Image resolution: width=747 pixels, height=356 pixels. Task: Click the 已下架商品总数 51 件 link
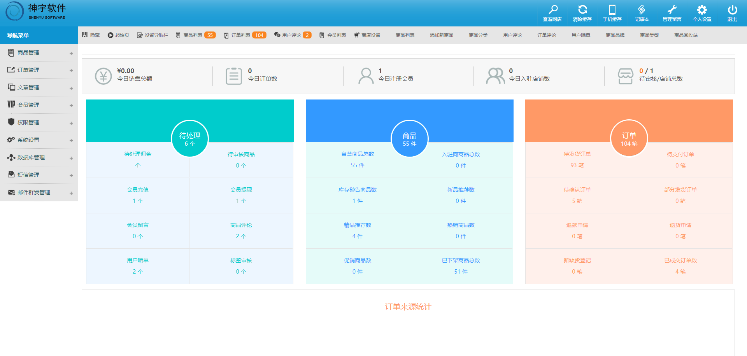click(461, 266)
